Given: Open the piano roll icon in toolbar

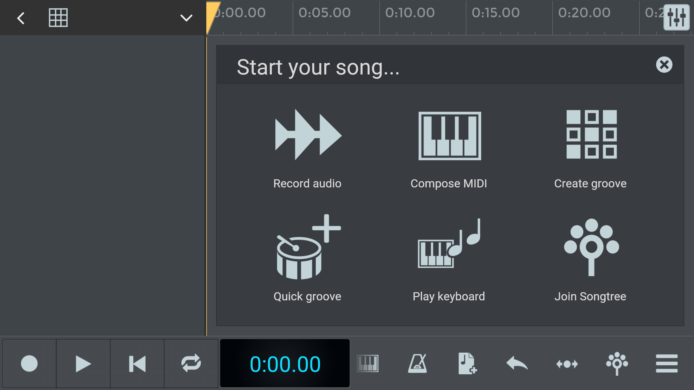Looking at the screenshot, I should coord(368,364).
